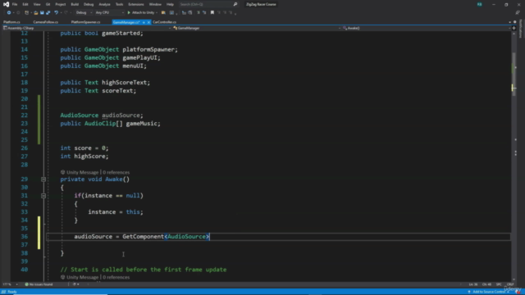Click the find in files toolbar icon
Image resolution: width=525 pixels, height=295 pixels.
click(163, 13)
